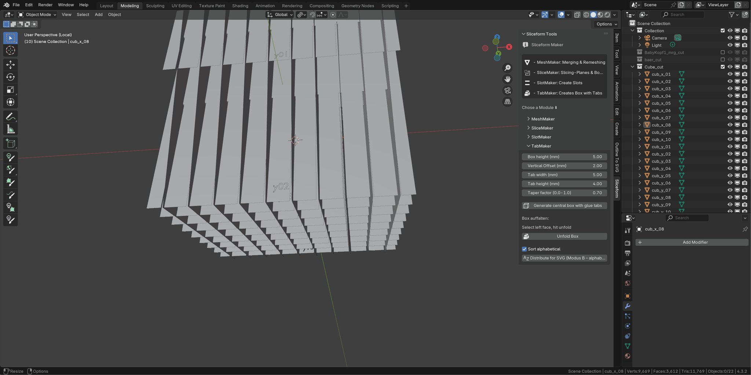Open World Properties (globe icon)

628,283
